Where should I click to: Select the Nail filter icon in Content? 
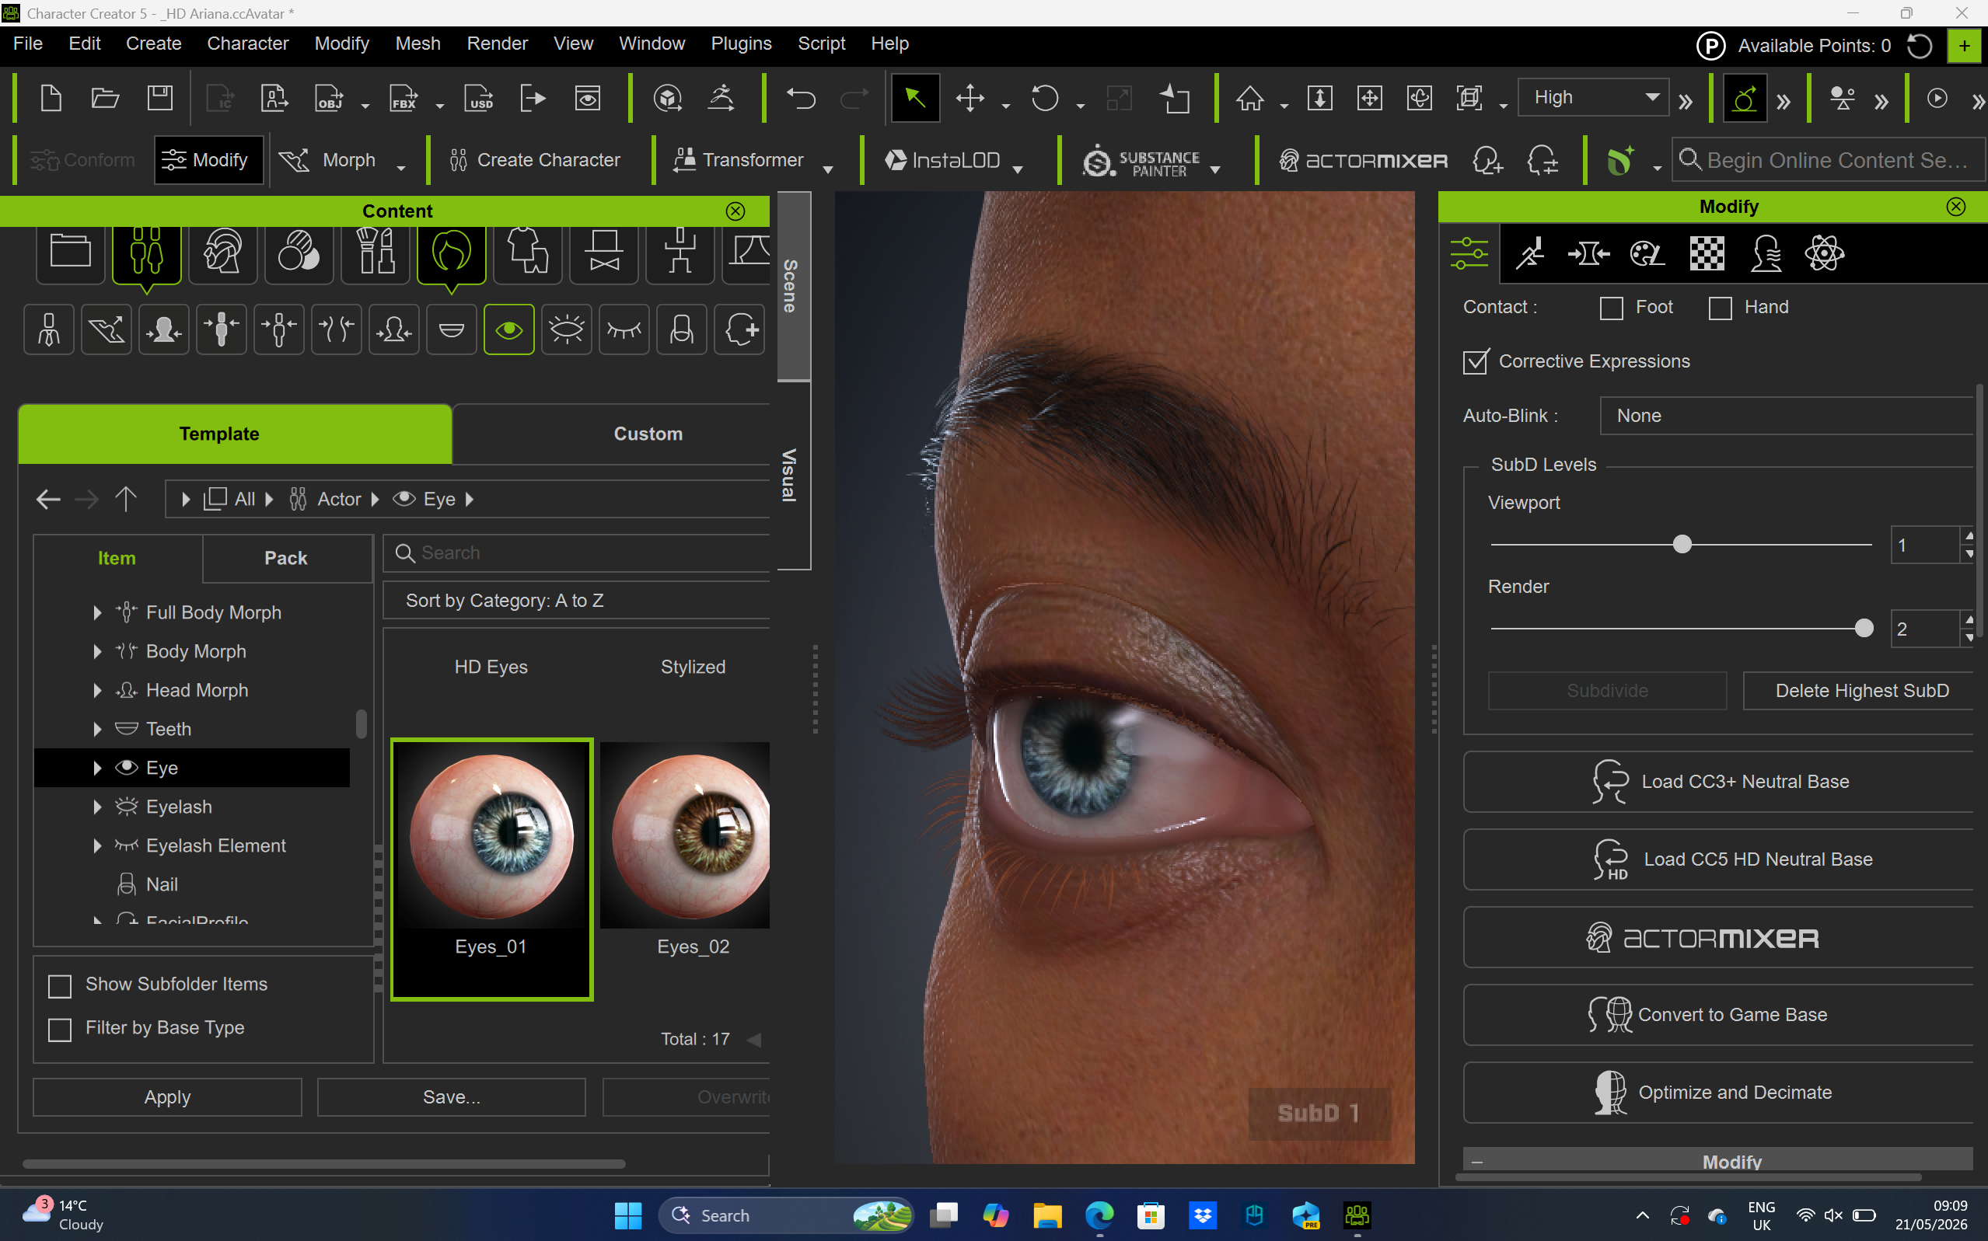point(682,329)
